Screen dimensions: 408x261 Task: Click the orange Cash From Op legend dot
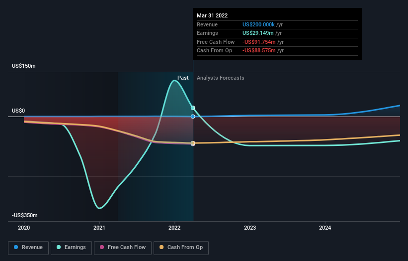click(x=162, y=247)
